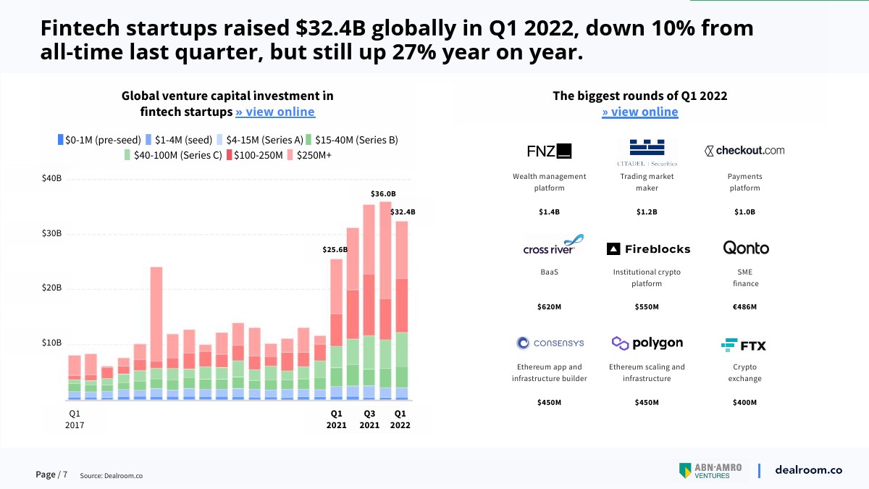Click the dealroom.co footer logo

808,470
